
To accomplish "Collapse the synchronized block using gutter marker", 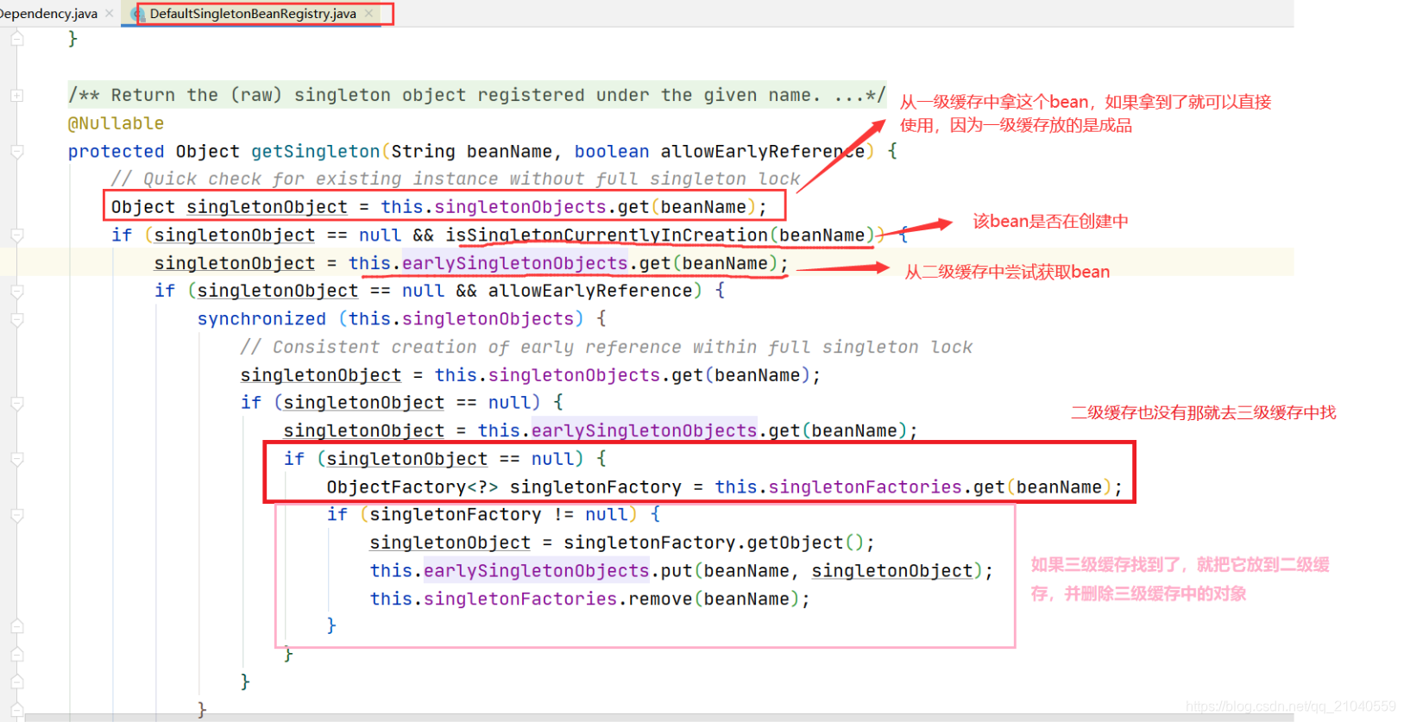I will 16,319.
